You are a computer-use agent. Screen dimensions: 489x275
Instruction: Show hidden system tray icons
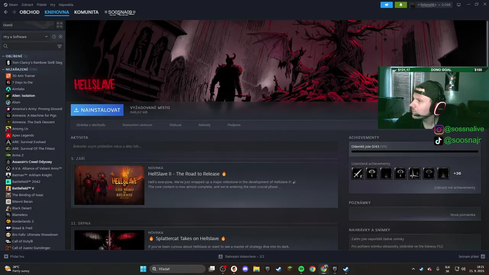tap(413, 269)
